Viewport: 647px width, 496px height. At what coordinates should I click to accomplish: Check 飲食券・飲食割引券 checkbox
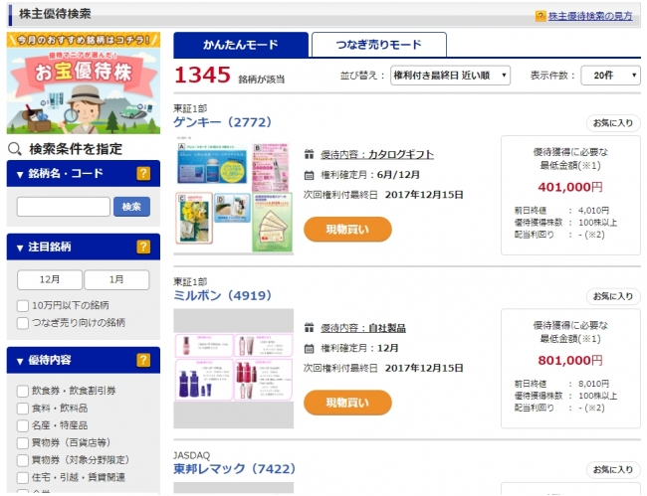click(22, 391)
